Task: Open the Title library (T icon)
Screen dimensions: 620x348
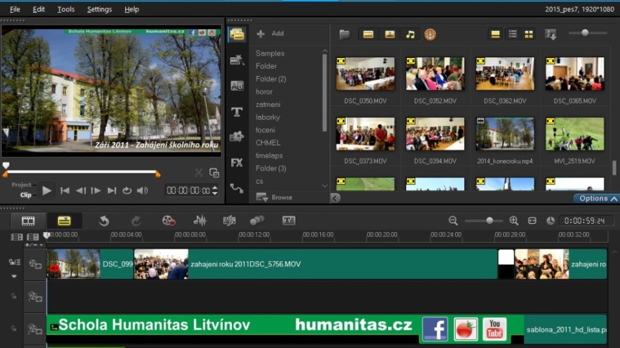Action: pos(237,111)
